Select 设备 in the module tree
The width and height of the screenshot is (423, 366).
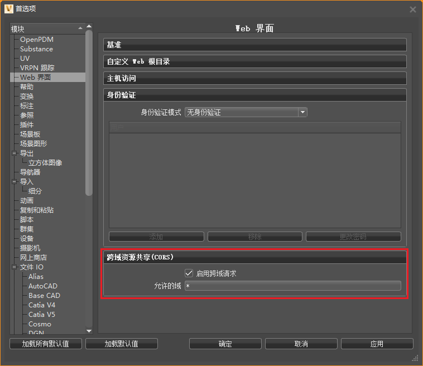tap(27, 238)
